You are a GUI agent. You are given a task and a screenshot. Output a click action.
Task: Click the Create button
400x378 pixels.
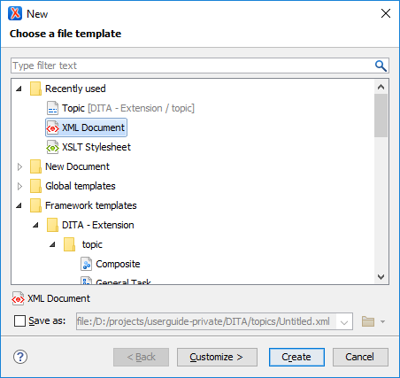pos(296,357)
